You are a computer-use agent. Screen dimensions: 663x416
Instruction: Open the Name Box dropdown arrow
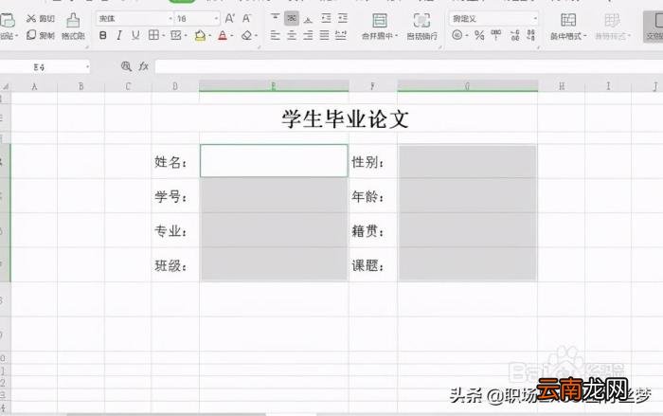(x=87, y=67)
